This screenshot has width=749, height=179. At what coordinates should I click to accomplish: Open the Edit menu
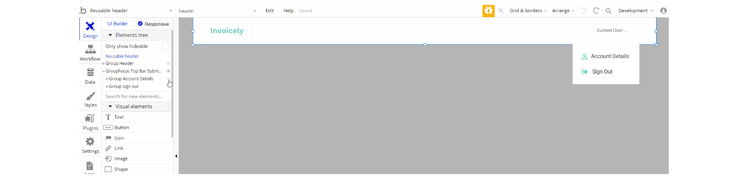coord(270,11)
